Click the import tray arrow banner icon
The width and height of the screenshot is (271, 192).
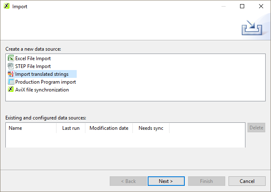point(252,28)
